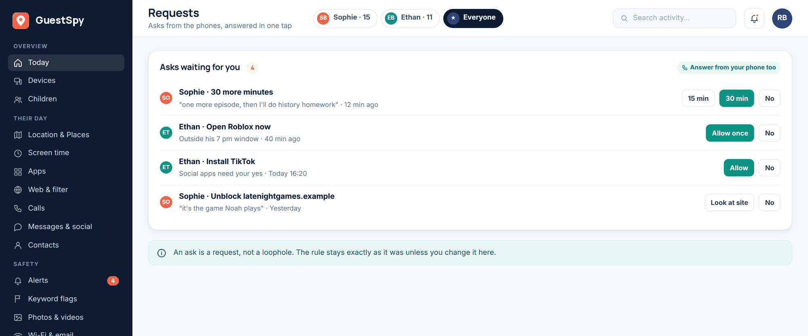The height and width of the screenshot is (336, 808).
Task: Click the "it's the game Noah plays" quote
Action: point(221,208)
